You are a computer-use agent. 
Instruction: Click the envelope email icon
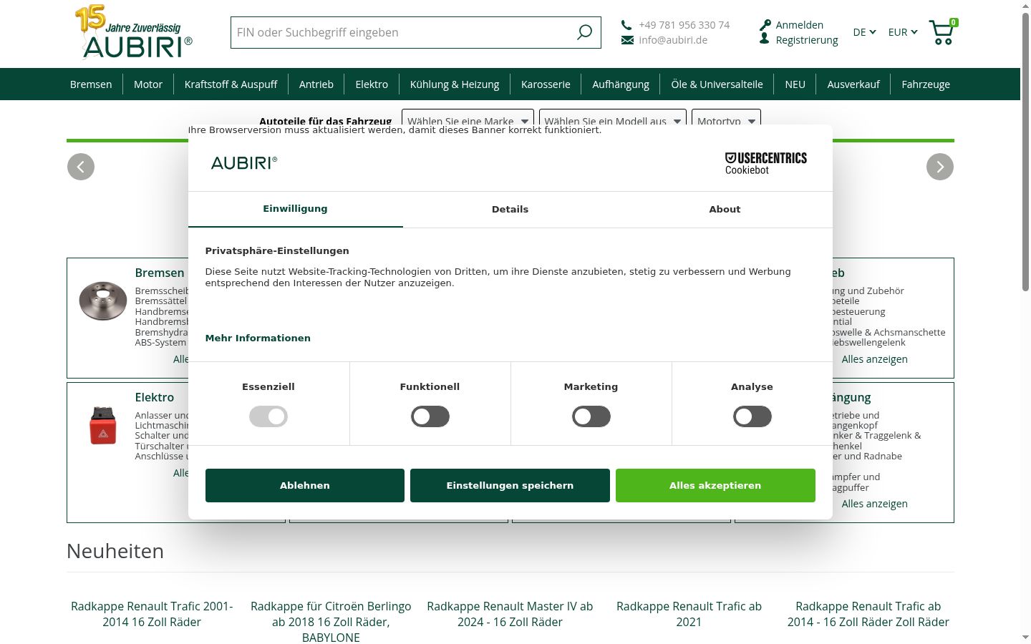(x=627, y=40)
